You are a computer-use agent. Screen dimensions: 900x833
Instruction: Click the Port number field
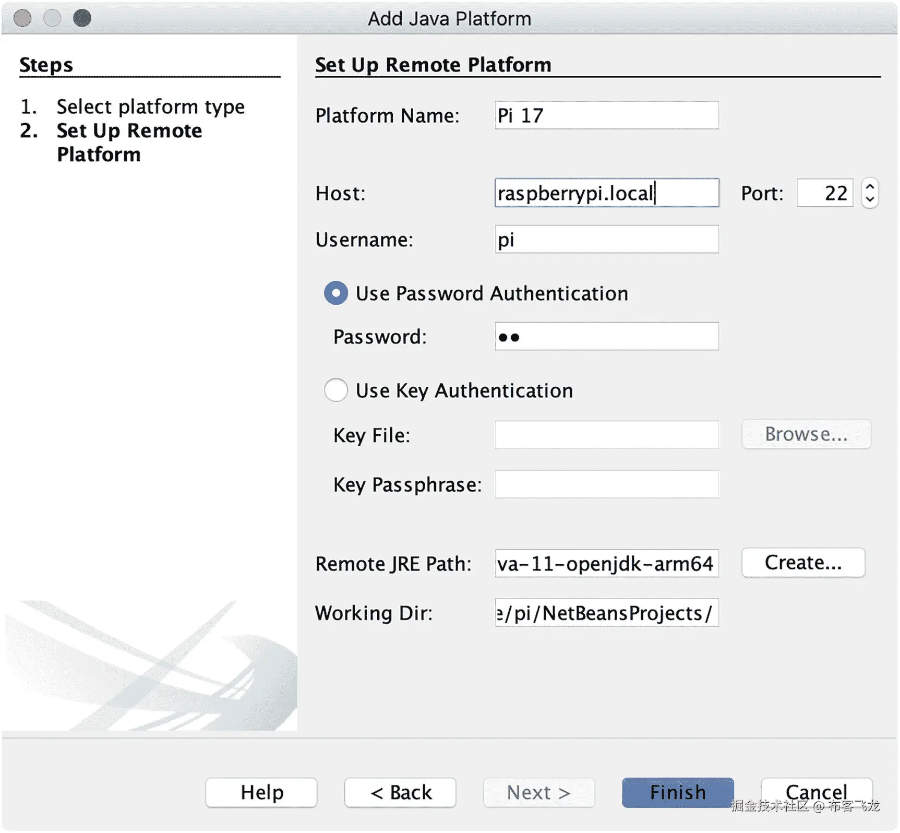click(x=824, y=193)
